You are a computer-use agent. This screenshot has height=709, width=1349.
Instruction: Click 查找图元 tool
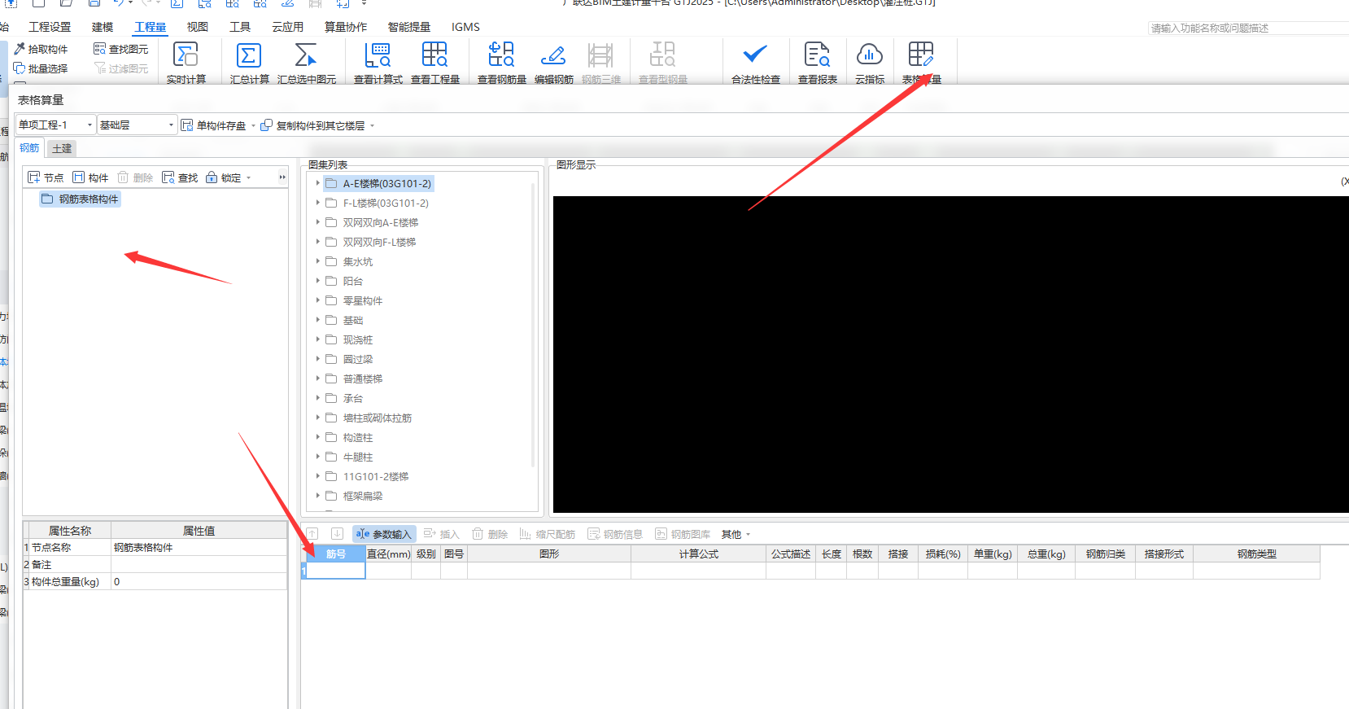120,49
